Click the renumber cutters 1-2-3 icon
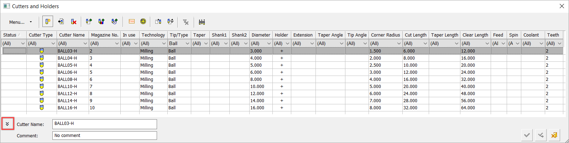 coord(202,22)
